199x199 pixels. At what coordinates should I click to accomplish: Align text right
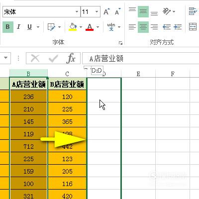(154, 27)
